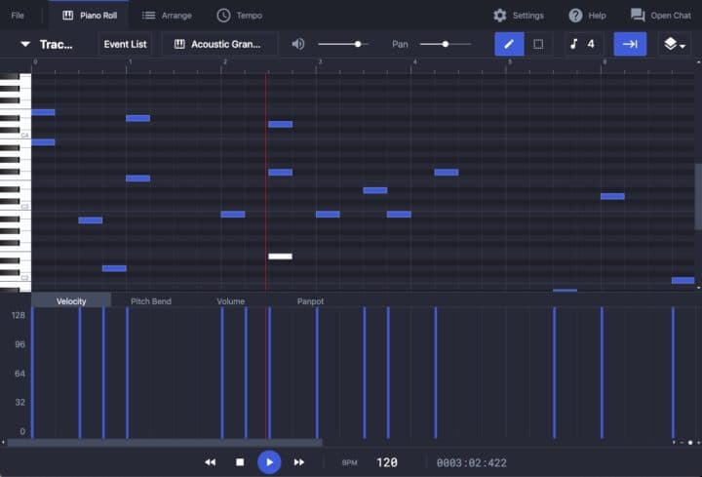
Task: Select the rectangle selection tool
Action: [x=538, y=44]
